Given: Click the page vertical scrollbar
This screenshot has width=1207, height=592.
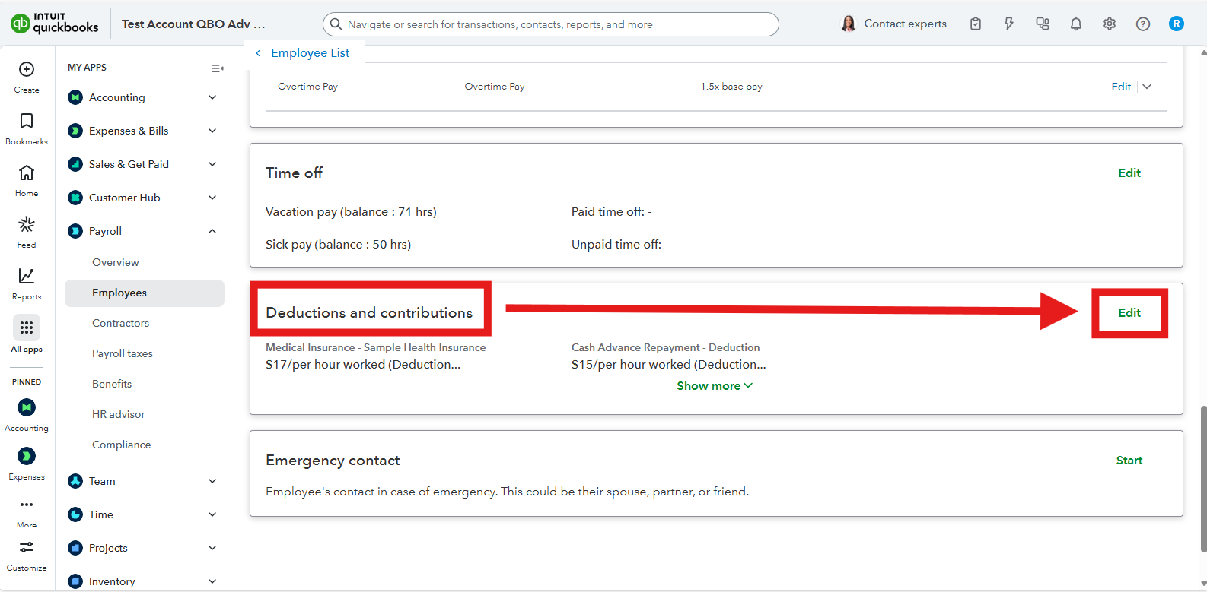Looking at the screenshot, I should point(1202,479).
